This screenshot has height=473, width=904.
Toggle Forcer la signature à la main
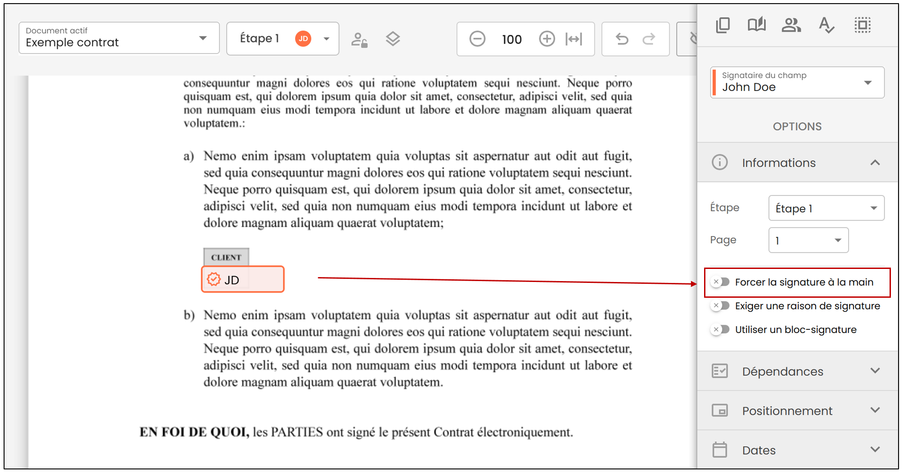click(720, 282)
